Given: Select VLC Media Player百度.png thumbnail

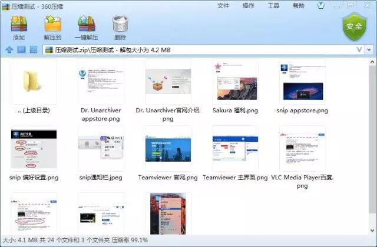Looking at the screenshot, I should (x=302, y=149).
